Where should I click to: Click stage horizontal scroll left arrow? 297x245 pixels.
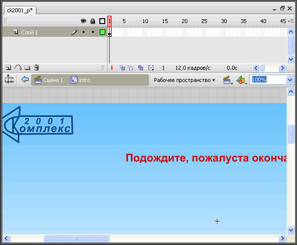tap(6, 238)
